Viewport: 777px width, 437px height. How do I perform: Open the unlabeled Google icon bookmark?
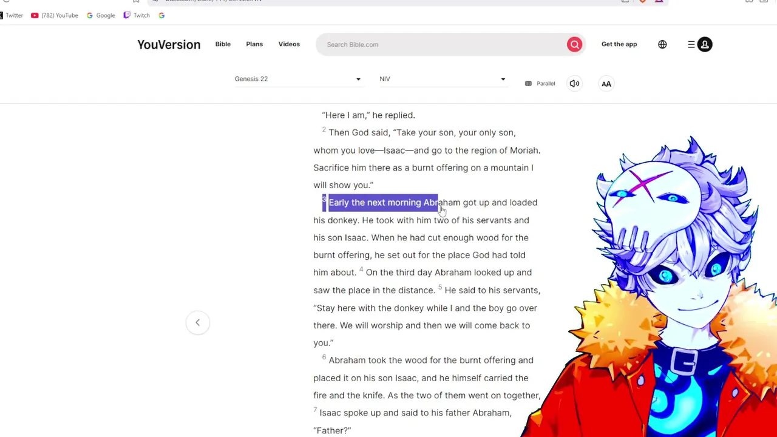pos(161,15)
